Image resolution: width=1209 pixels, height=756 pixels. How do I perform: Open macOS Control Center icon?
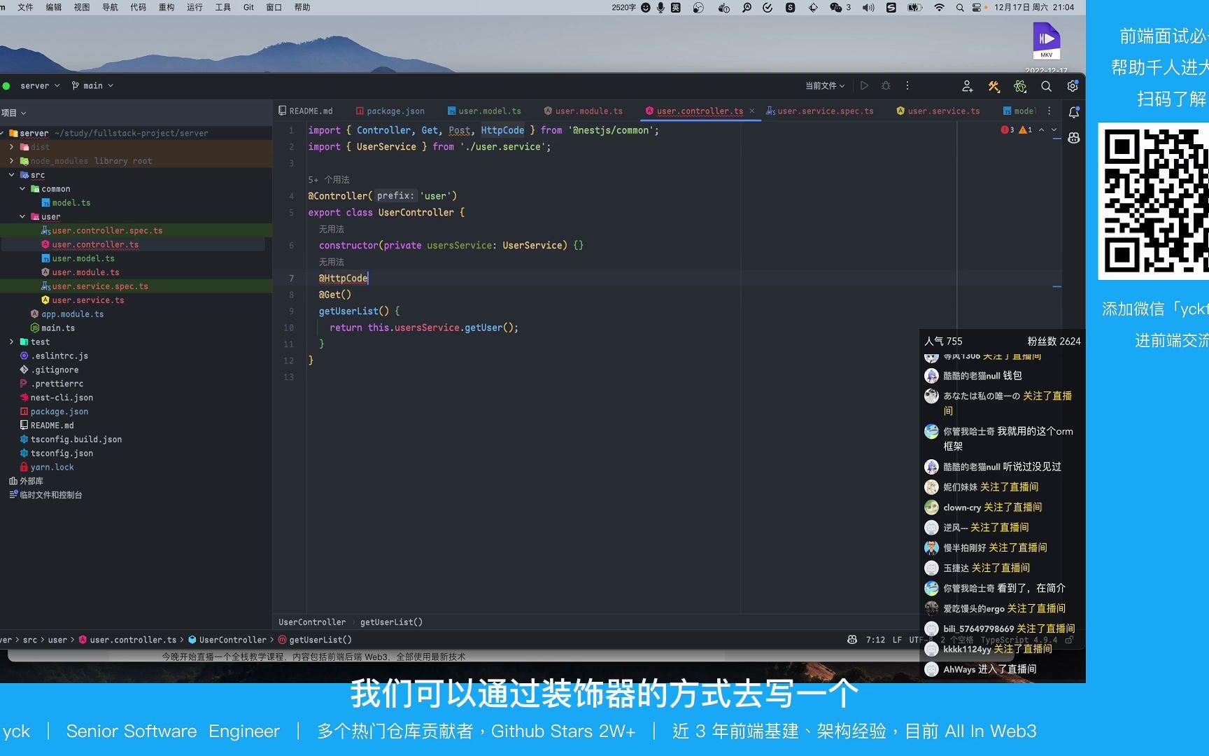pos(977,8)
